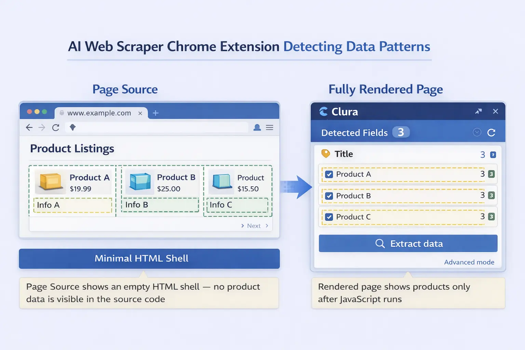Click the yellow tag icon next to Title

coord(325,154)
